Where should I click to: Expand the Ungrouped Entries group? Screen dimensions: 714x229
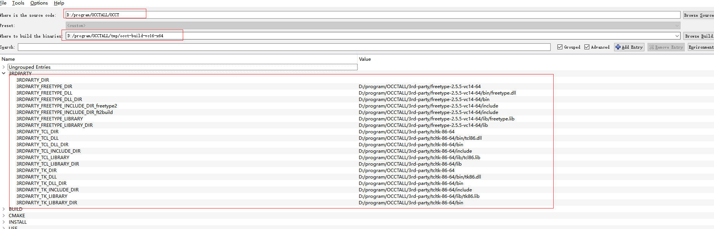(x=4, y=67)
